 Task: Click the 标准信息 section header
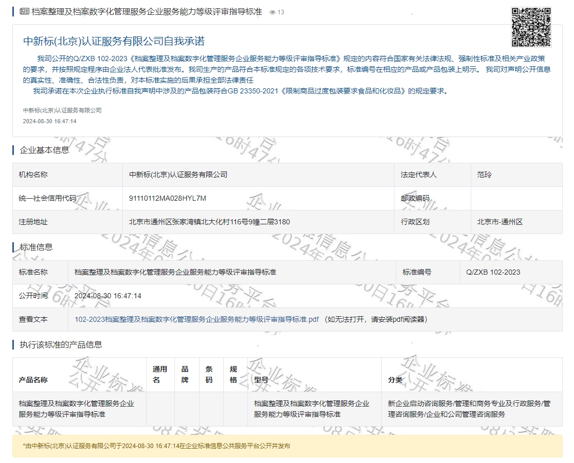36,247
